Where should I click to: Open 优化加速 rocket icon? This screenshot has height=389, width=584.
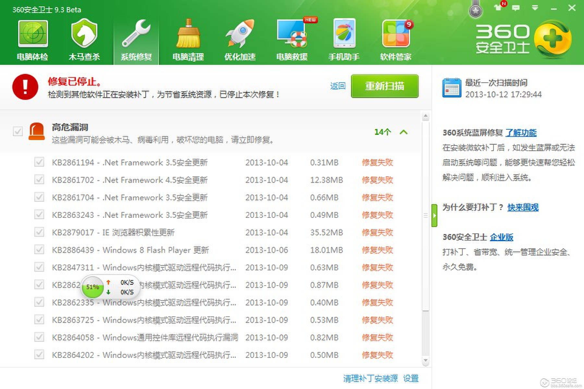point(240,34)
